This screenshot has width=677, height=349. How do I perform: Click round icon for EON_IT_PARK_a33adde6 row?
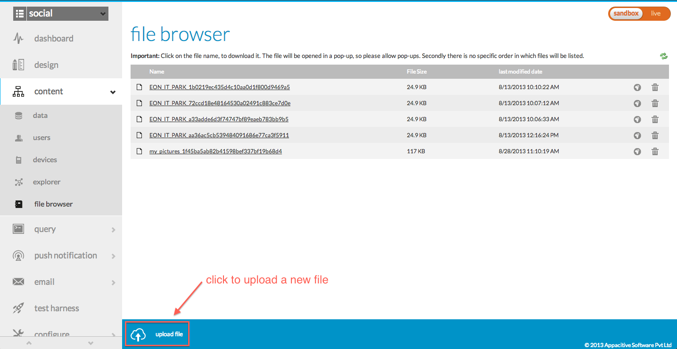637,120
